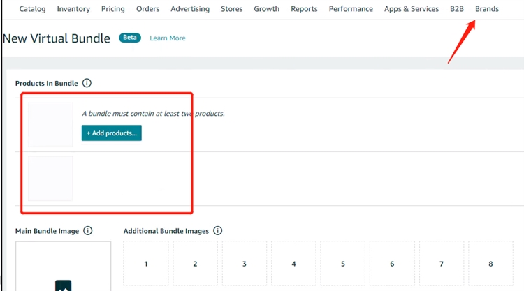Pick additional bundle image slot 8

490,264
